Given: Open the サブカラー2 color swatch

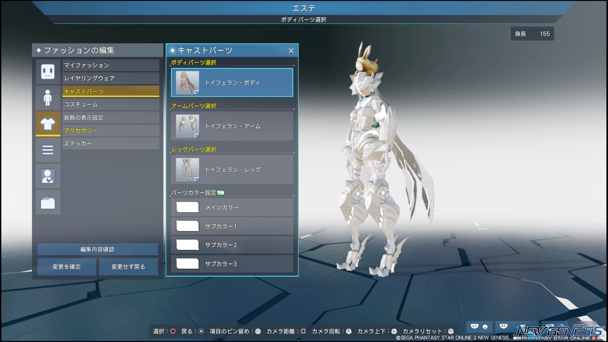Looking at the screenshot, I should point(187,245).
